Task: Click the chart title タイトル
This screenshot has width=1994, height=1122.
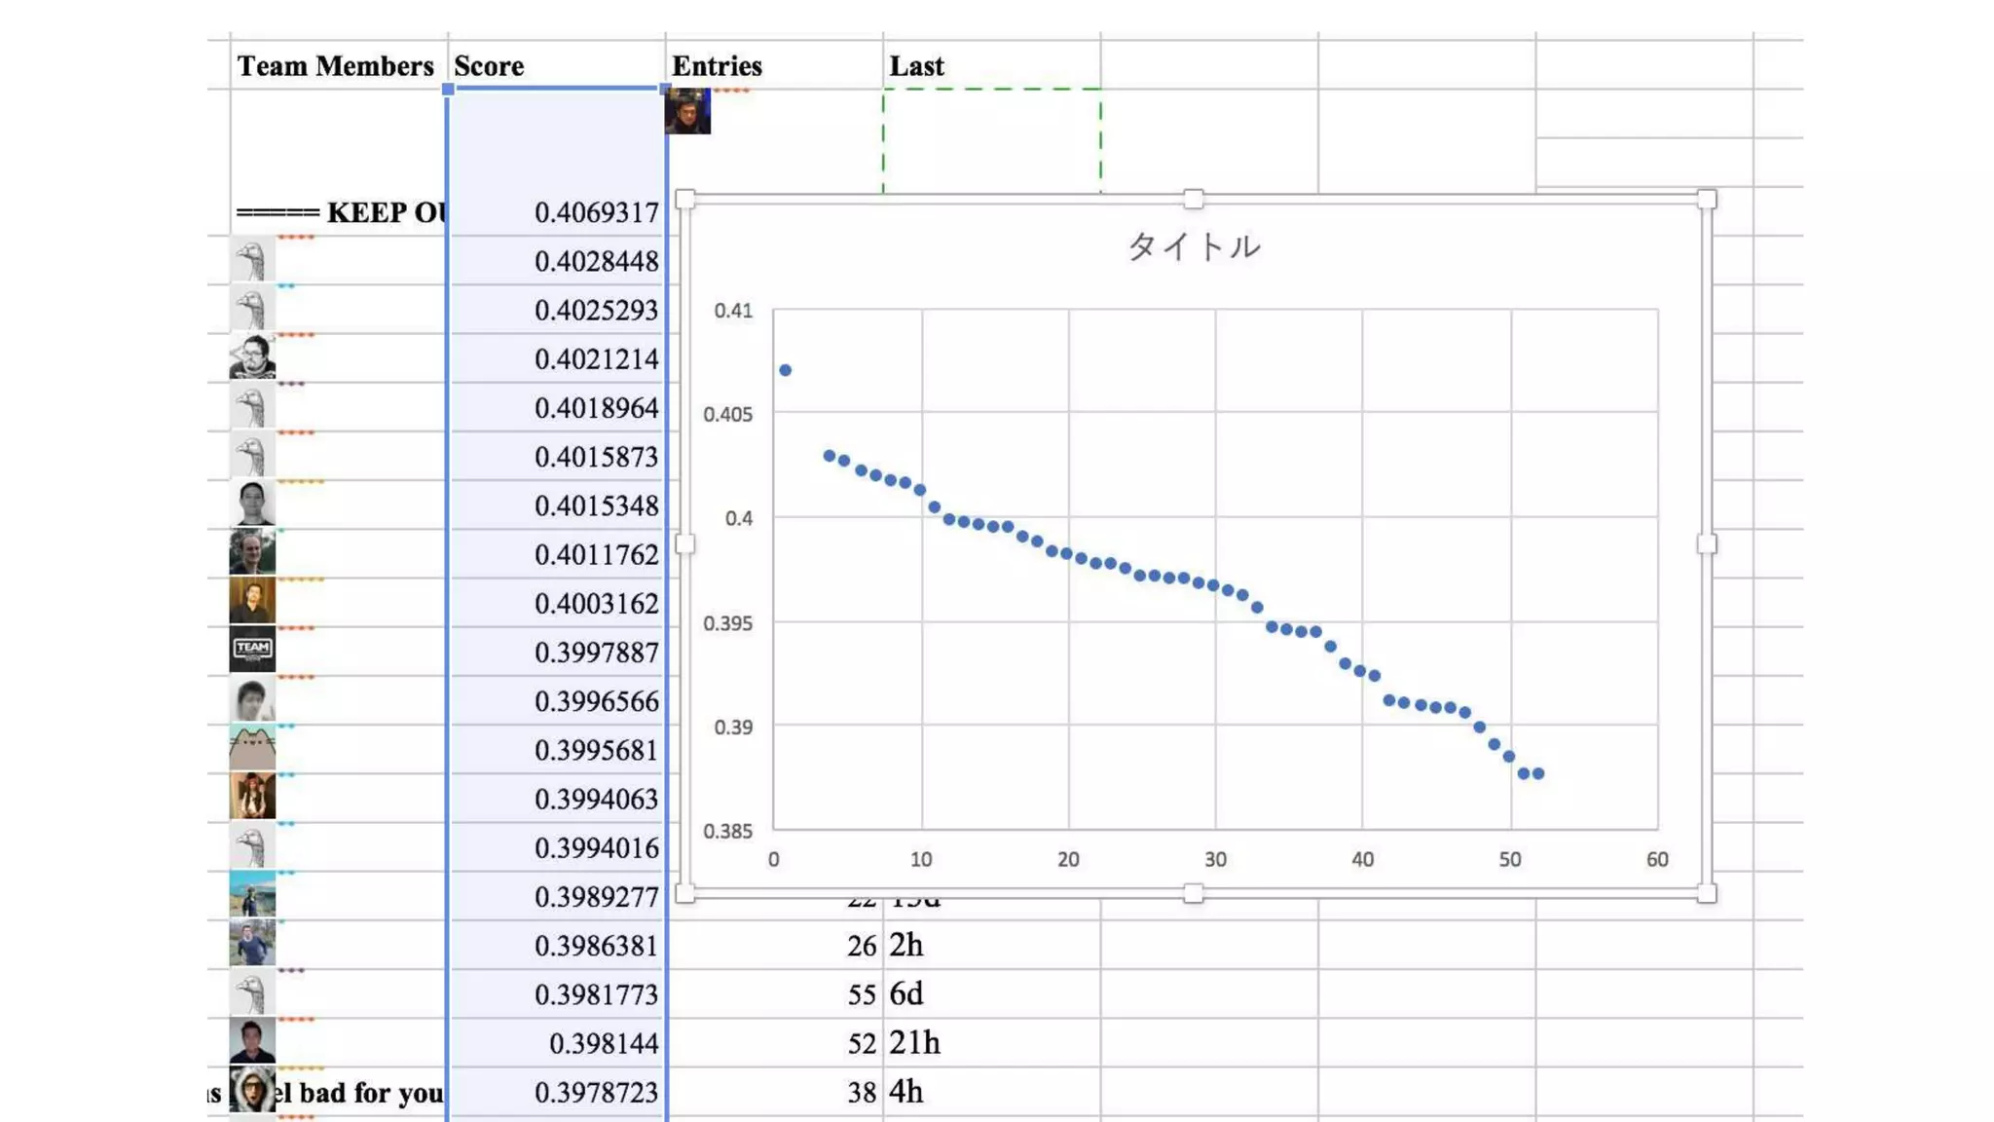Action: click(1194, 247)
